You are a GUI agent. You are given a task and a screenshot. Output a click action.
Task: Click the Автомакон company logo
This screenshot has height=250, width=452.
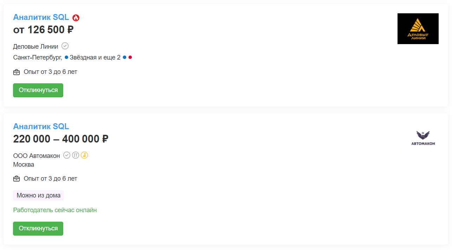[x=423, y=138]
